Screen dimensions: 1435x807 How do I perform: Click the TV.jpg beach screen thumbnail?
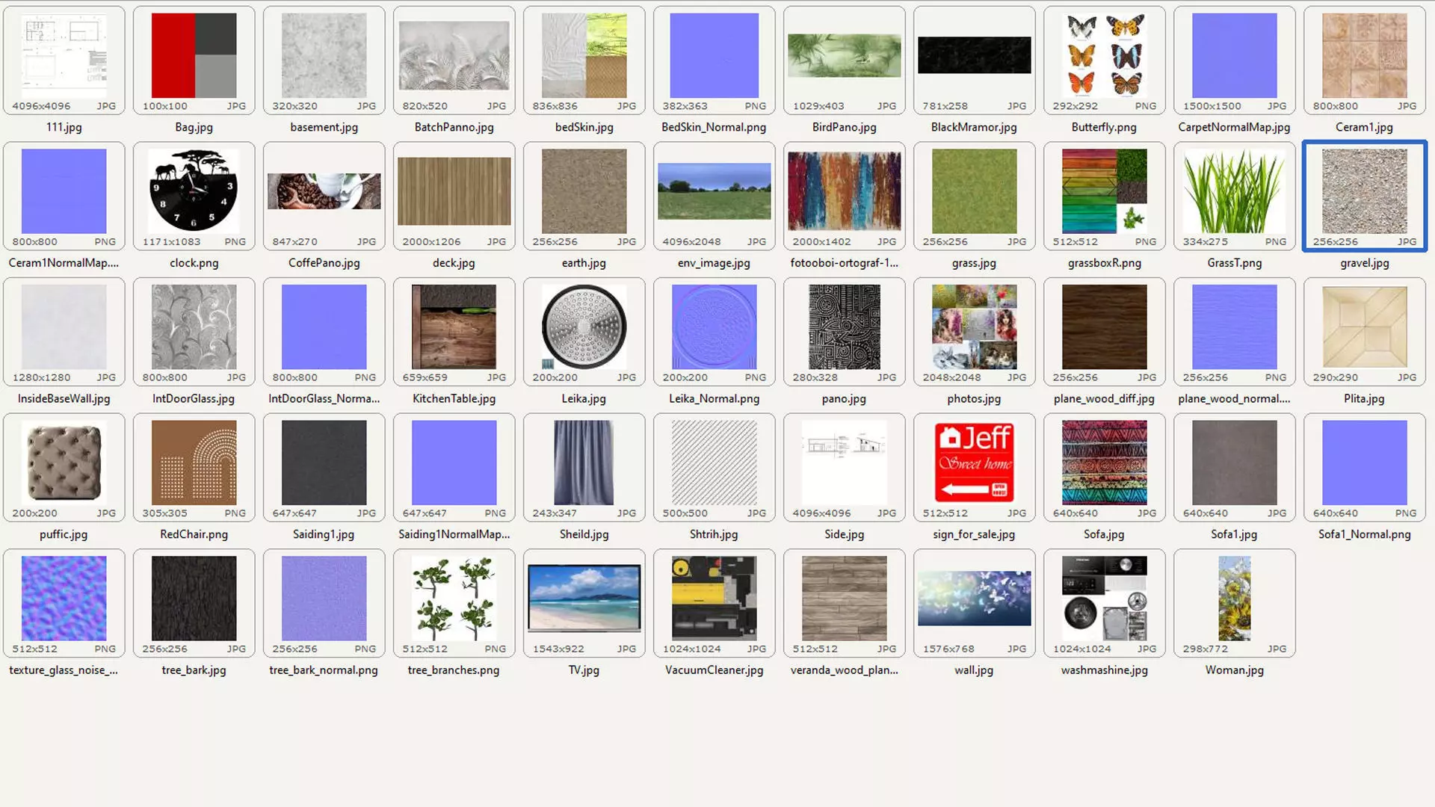click(584, 598)
